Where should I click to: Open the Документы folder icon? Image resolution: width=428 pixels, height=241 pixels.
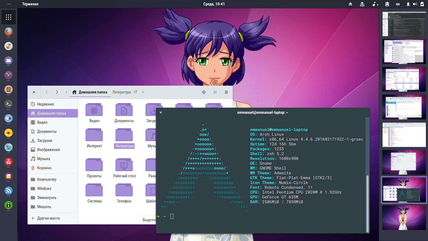pyautogui.click(x=124, y=110)
